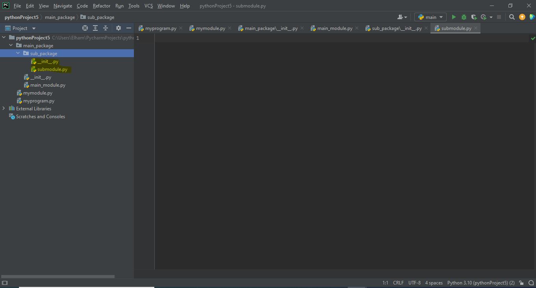
Task: Expand External Libraries node
Action: [4, 108]
